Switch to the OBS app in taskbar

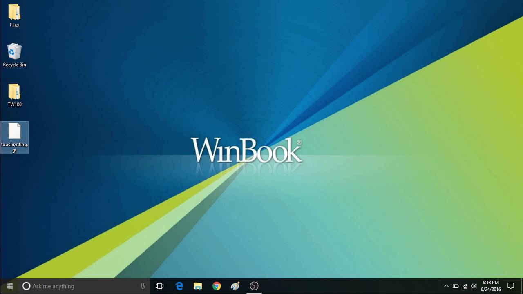tap(254, 286)
